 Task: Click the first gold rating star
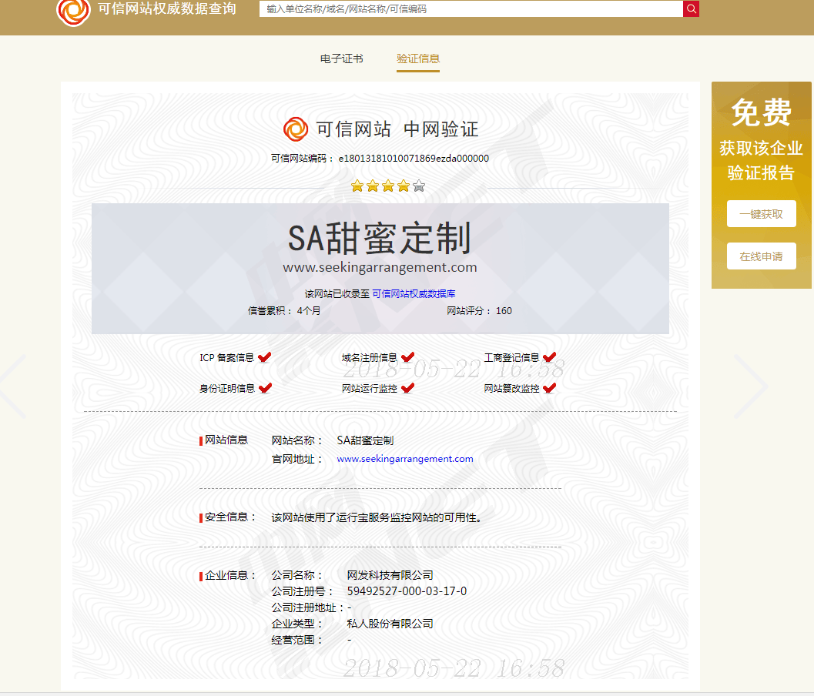pos(357,186)
